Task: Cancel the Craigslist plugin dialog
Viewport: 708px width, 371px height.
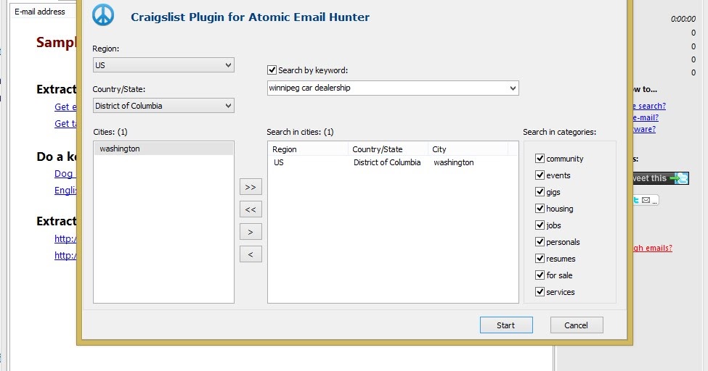Action: coord(577,325)
